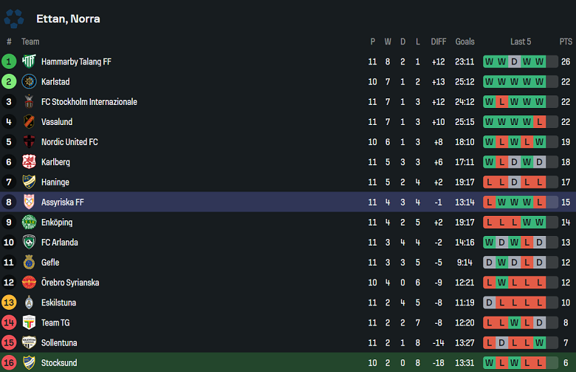Click the Vasalund team logo
This screenshot has height=372, width=576.
tap(29, 122)
